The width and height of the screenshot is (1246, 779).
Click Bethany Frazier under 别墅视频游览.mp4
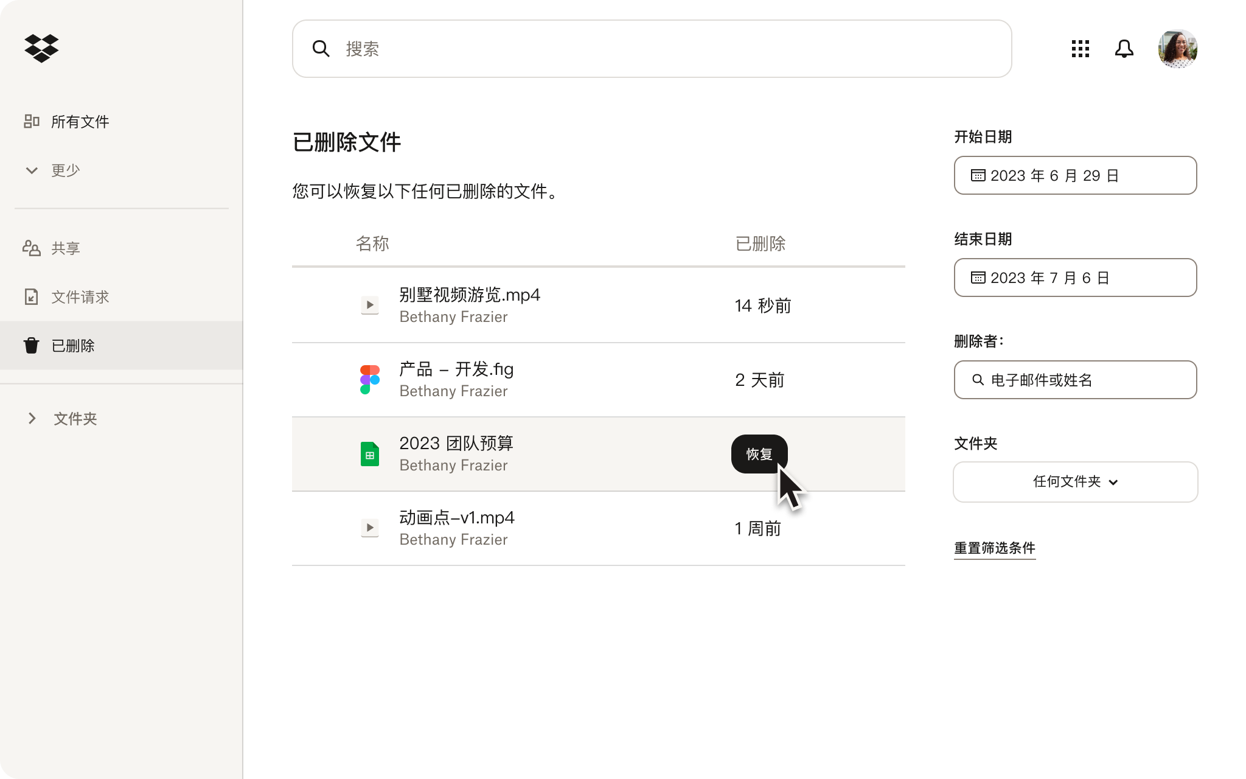click(453, 317)
